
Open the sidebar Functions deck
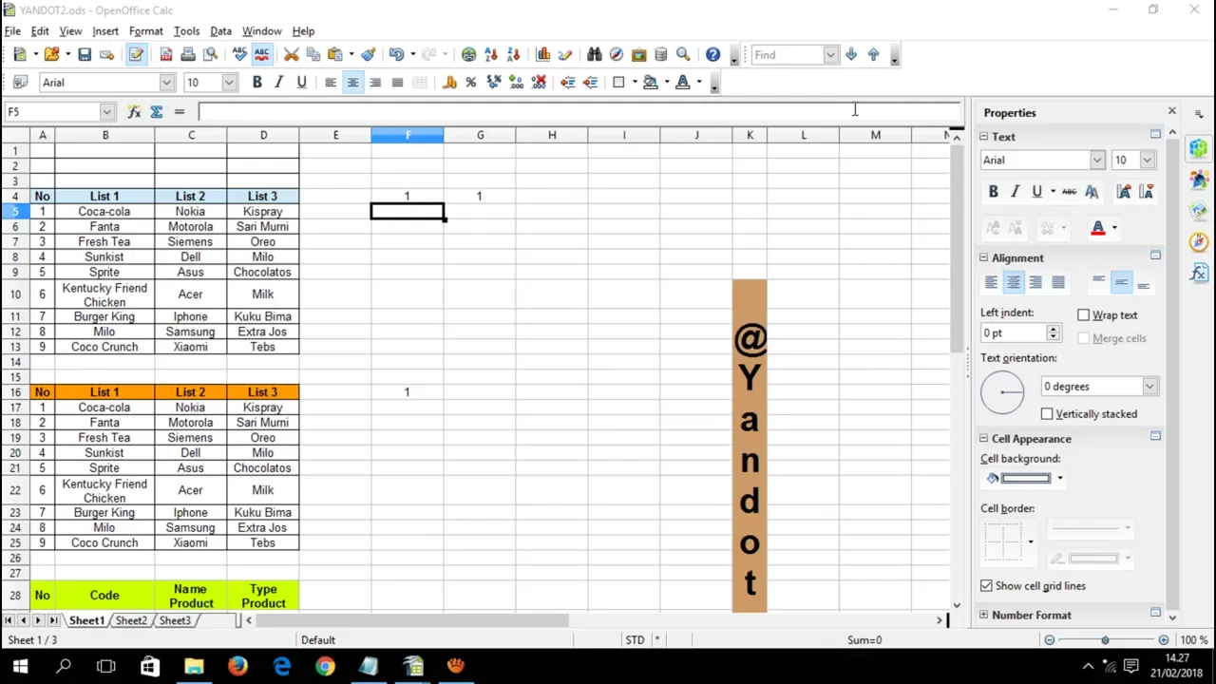[x=1199, y=274]
